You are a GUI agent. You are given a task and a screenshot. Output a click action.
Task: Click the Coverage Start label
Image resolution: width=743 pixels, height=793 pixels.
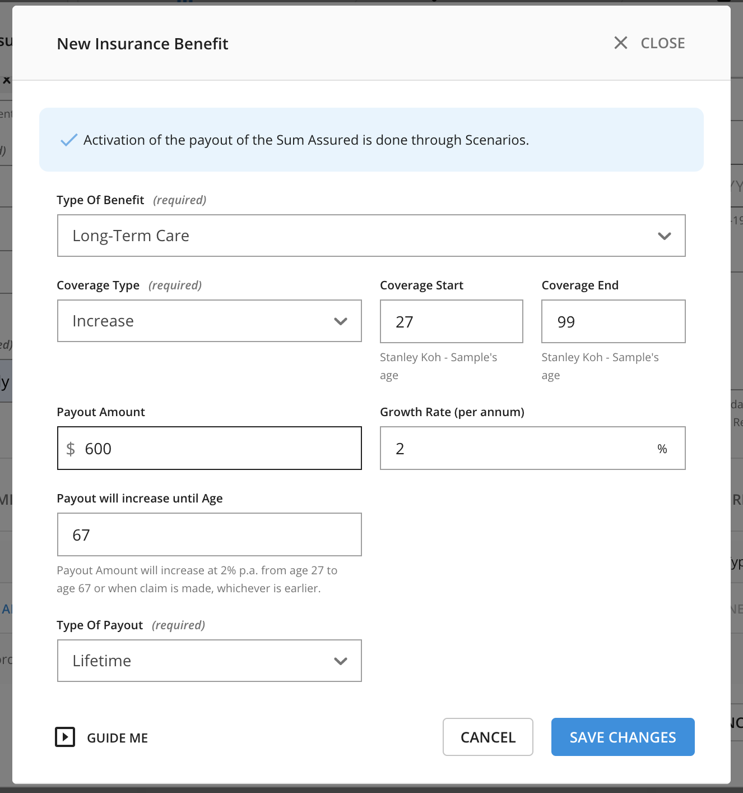pyautogui.click(x=421, y=285)
